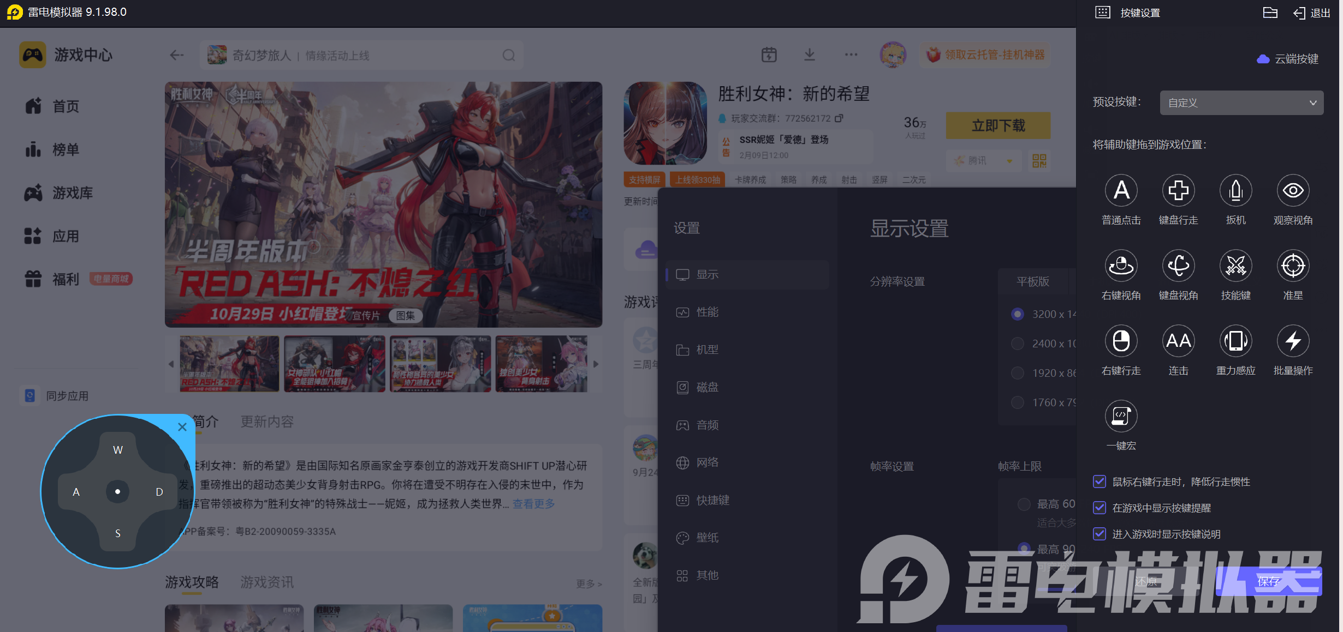The image size is (1343, 632).
Task: Uncheck 鼠标右键行走时降低行走惯性 checkbox
Action: 1100,481
